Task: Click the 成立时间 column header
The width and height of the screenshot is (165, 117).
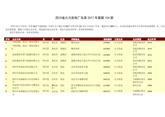Action: [x=152, y=39]
